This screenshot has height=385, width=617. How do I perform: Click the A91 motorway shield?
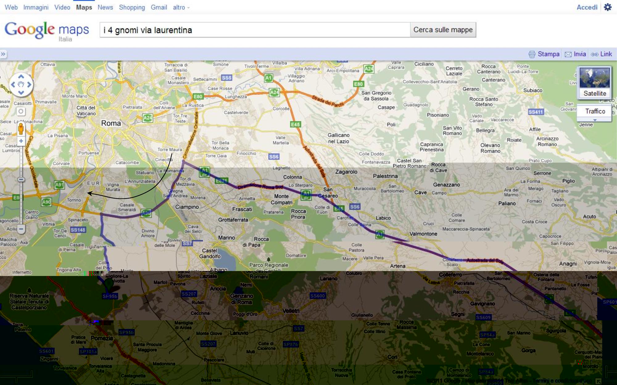point(59,185)
